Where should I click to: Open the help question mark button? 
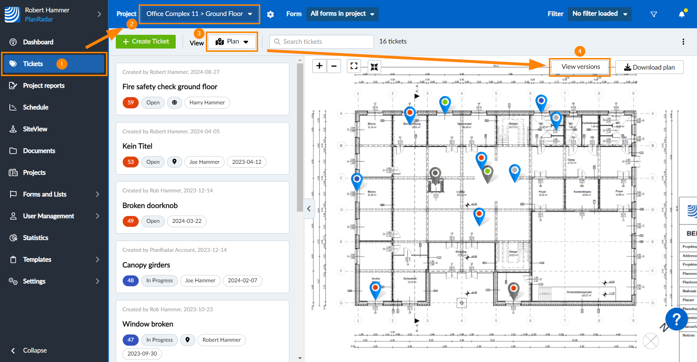tap(676, 319)
